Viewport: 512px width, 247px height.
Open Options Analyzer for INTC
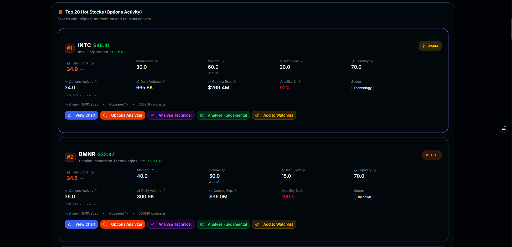coord(122,115)
